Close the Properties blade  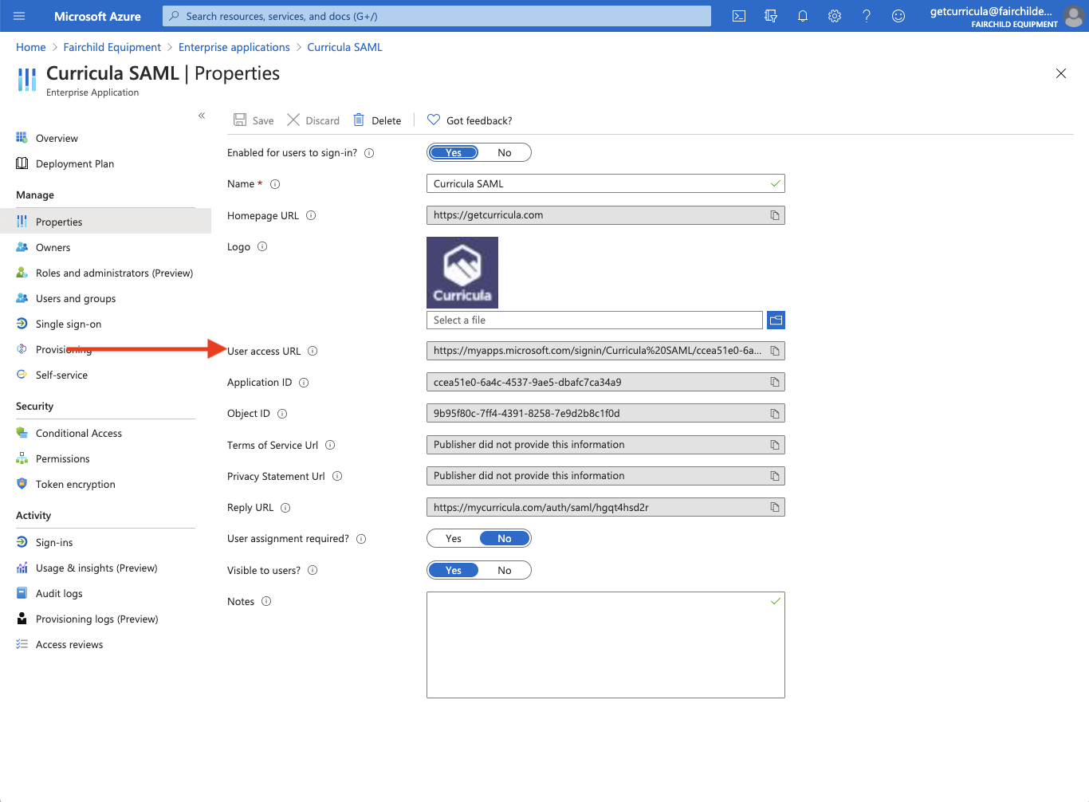[x=1061, y=73]
